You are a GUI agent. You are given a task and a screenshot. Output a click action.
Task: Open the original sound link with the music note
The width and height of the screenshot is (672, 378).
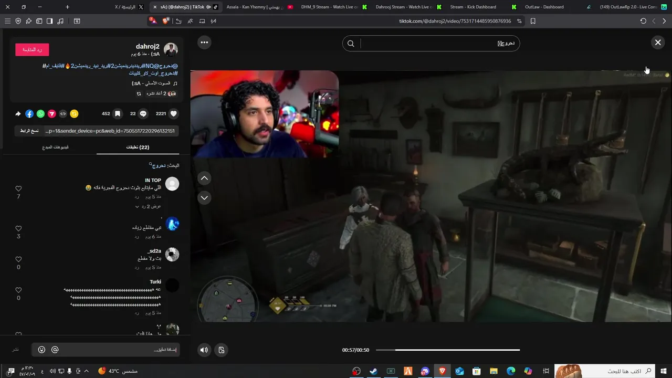point(154,83)
